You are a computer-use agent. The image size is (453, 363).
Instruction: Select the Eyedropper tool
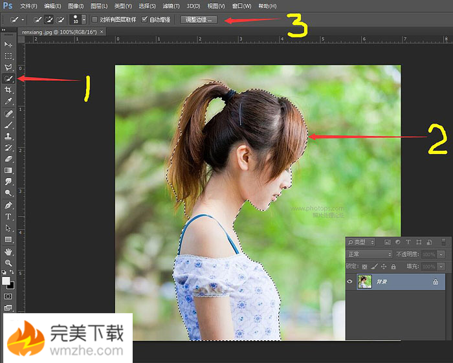tap(8, 102)
